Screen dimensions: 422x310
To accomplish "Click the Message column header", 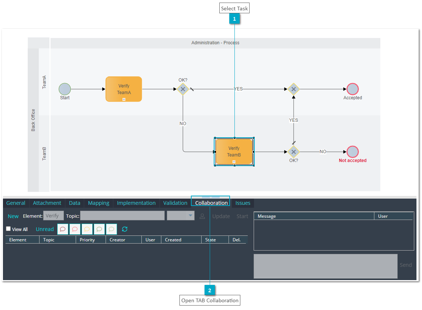I will click(314, 216).
